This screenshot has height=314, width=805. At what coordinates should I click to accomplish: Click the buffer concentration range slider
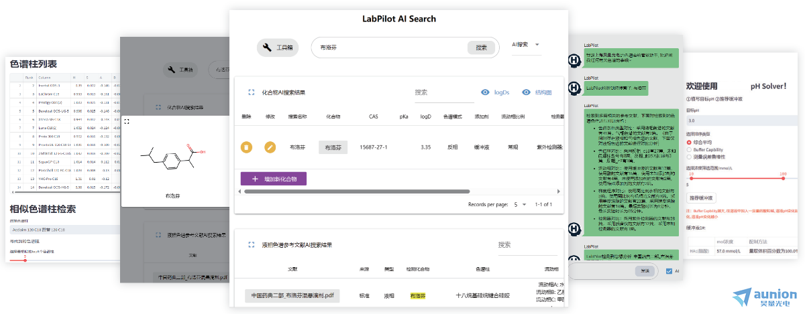pos(738,178)
